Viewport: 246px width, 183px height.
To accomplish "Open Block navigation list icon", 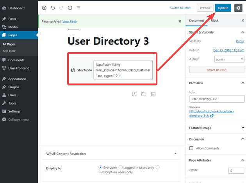I will pyautogui.click(x=78, y=8).
